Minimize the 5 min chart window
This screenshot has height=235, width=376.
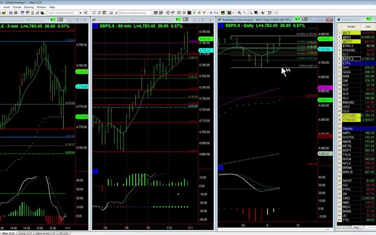(70, 21)
